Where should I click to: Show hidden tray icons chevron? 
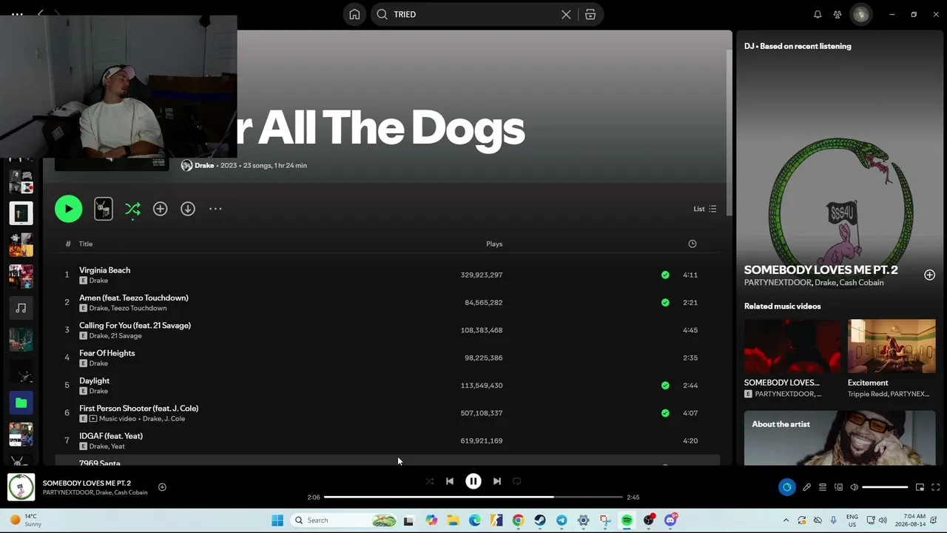[786, 520]
